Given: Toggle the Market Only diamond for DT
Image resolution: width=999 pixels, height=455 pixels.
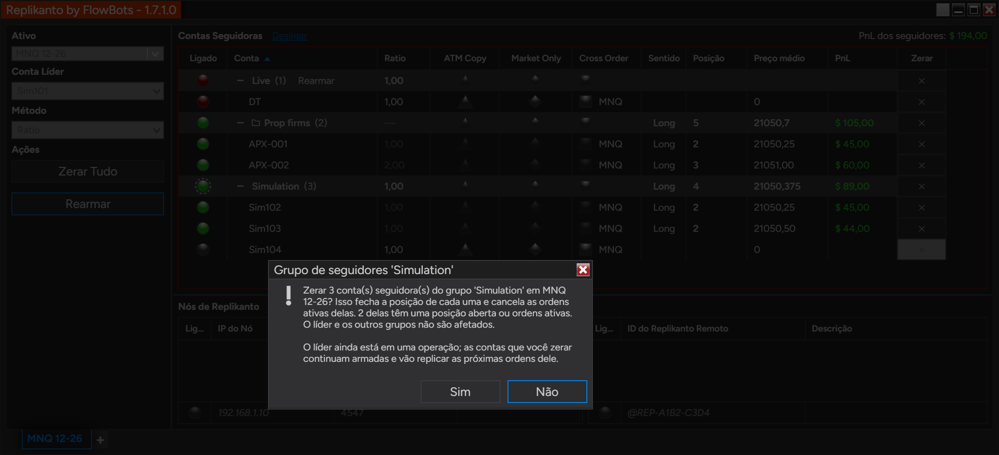Looking at the screenshot, I should 535,101.
